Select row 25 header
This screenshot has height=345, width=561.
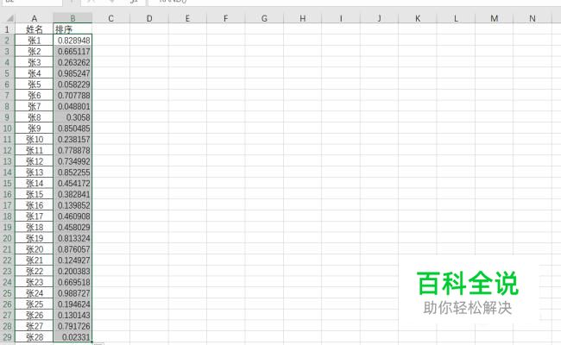(x=7, y=293)
